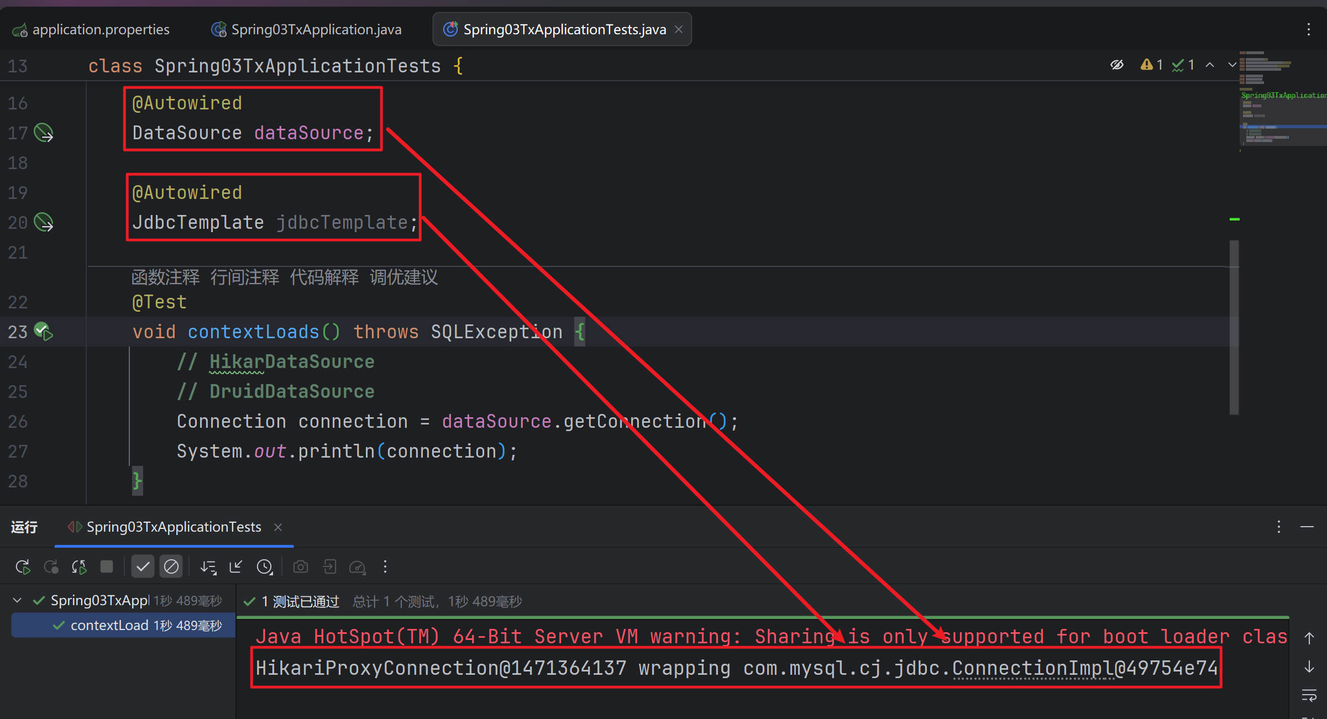This screenshot has width=1327, height=719.
Task: Click the editor vertical scrollbar thumb
Action: tap(1234, 326)
